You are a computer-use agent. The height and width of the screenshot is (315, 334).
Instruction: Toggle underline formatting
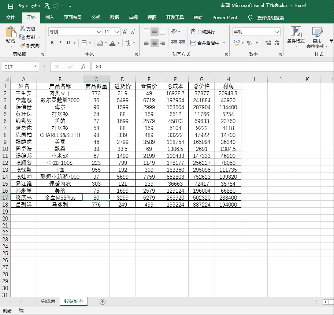68,43
